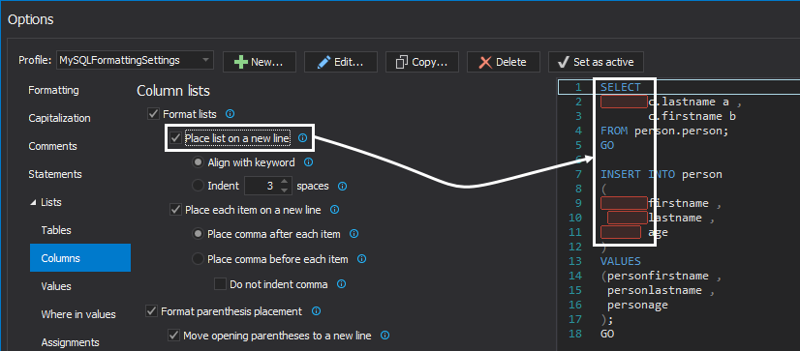Open info icon next to Align with keyword
The width and height of the screenshot is (800, 351).
(308, 162)
